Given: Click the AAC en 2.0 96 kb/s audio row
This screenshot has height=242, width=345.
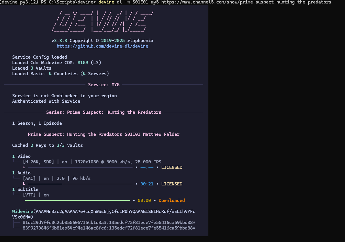Looking at the screenshot, I should [57, 178].
